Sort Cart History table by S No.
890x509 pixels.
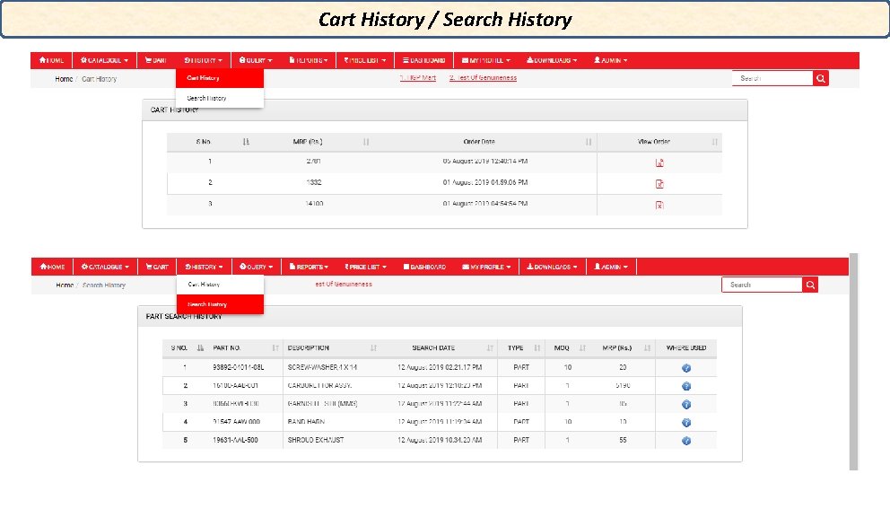[246, 142]
